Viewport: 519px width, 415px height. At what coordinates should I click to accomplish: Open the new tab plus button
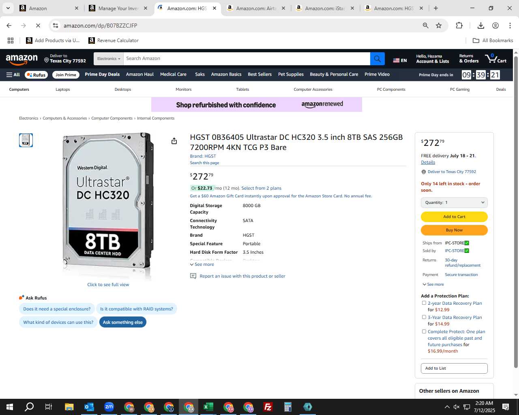(435, 8)
